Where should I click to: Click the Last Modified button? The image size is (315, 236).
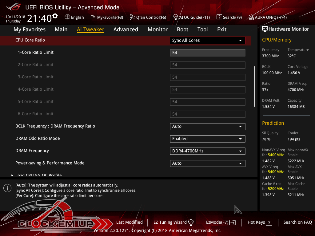(x=129, y=222)
